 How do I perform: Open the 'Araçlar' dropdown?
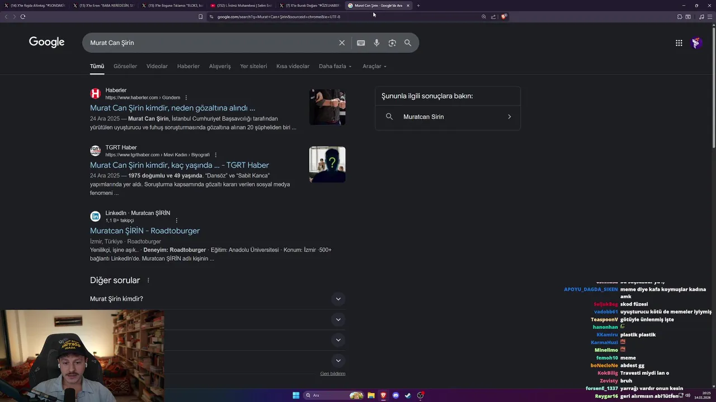point(374,66)
